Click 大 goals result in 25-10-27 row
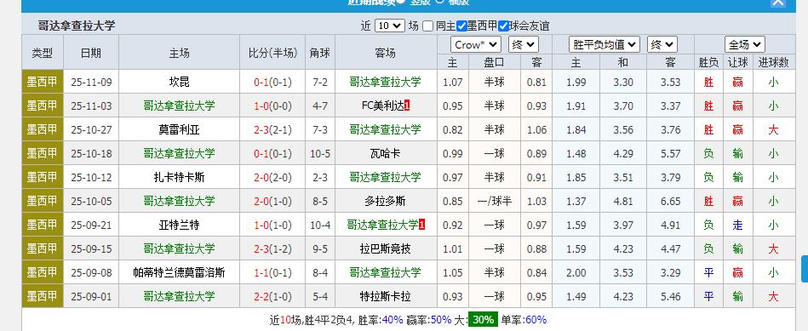This screenshot has width=808, height=331. [x=773, y=129]
